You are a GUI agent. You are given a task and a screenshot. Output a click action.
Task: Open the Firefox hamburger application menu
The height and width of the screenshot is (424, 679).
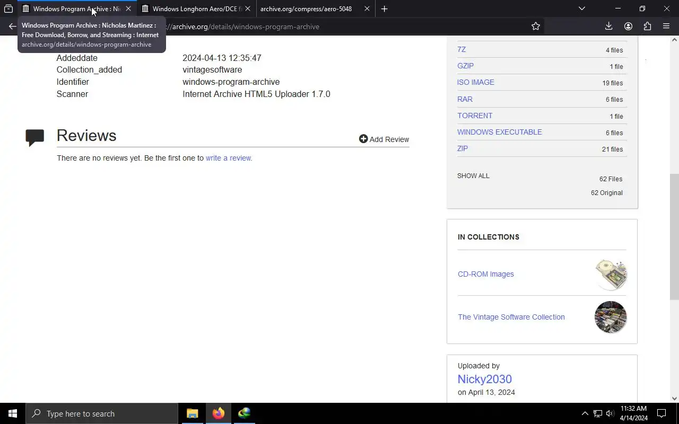tap(666, 26)
